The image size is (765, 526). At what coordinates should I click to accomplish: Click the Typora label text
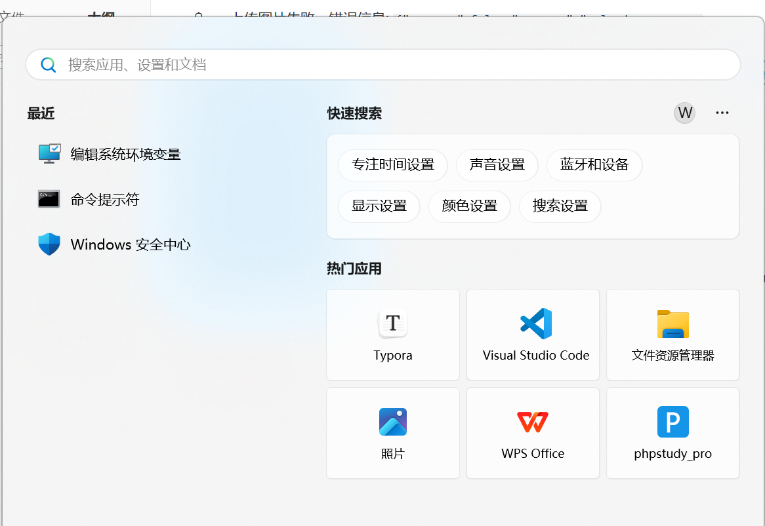pos(393,356)
